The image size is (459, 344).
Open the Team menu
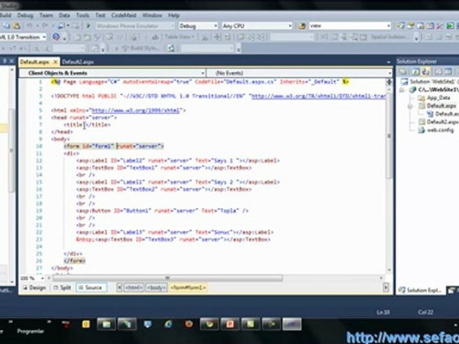point(46,15)
